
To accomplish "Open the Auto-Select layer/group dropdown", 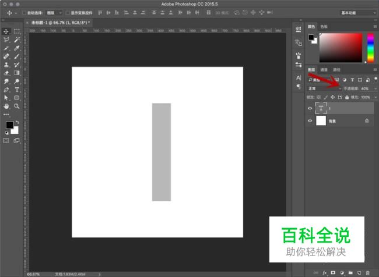I will (x=54, y=13).
